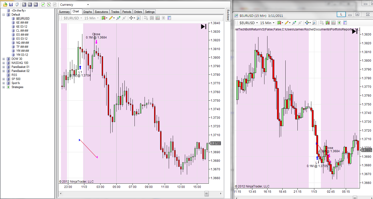This screenshot has width=373, height=199.
Task: Click zoom in icon in $EURUSD window toolbar
Action: coord(294,23)
